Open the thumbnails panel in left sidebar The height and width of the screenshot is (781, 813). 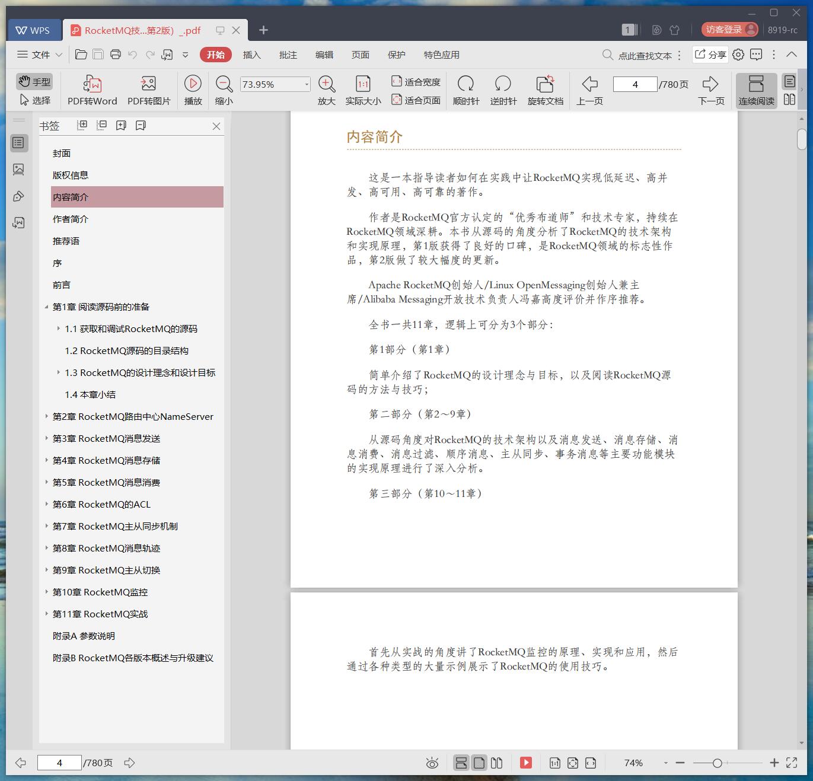18,170
